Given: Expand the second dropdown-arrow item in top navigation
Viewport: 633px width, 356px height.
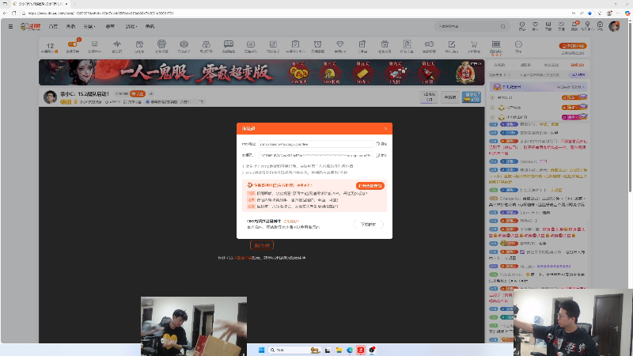Looking at the screenshot, I should (131, 27).
